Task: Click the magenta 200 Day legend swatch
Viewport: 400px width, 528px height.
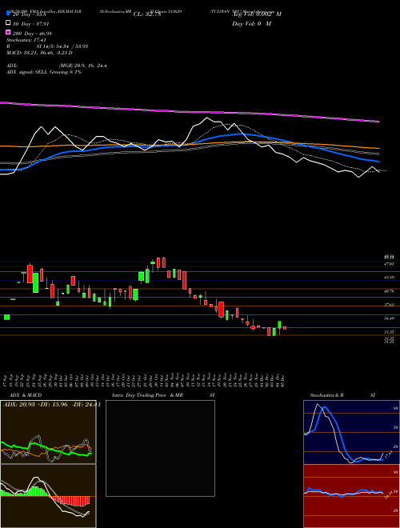Action: [x=8, y=33]
